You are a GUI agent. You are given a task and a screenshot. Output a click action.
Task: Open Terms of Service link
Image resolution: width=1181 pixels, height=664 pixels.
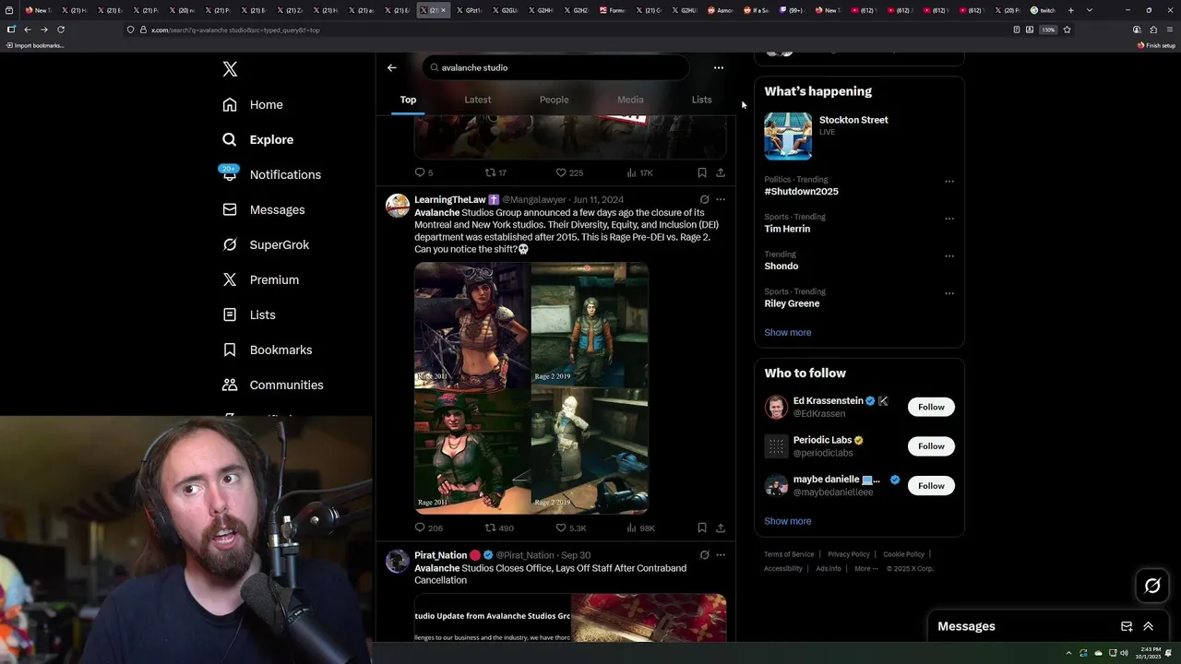point(789,554)
